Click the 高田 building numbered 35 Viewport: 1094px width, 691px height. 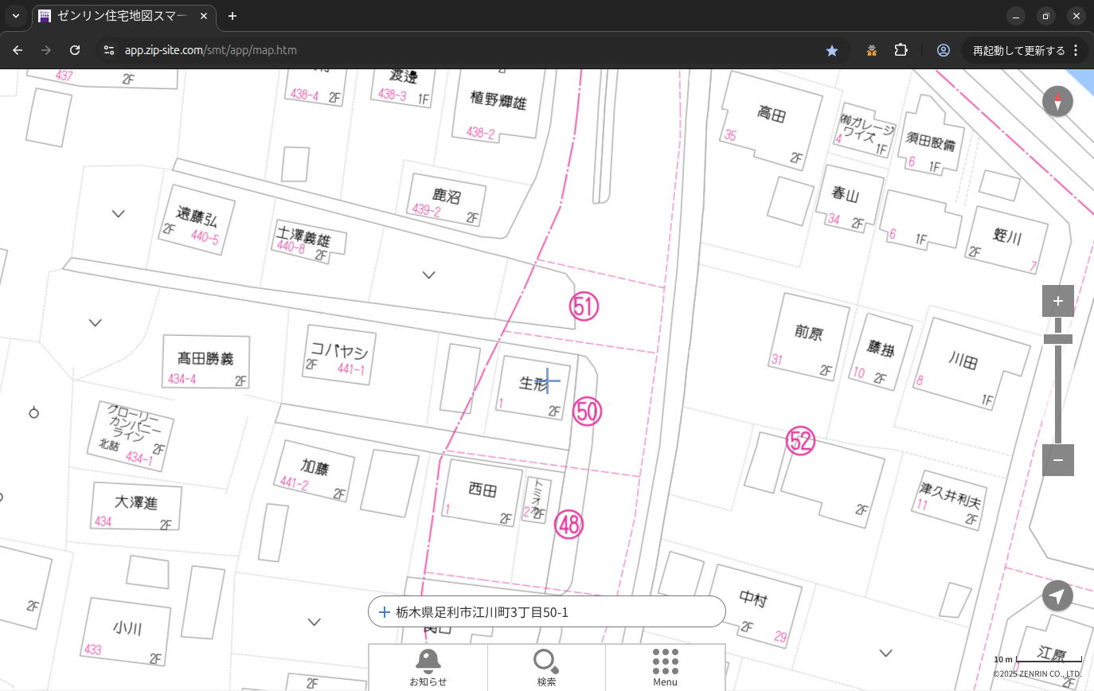click(772, 115)
